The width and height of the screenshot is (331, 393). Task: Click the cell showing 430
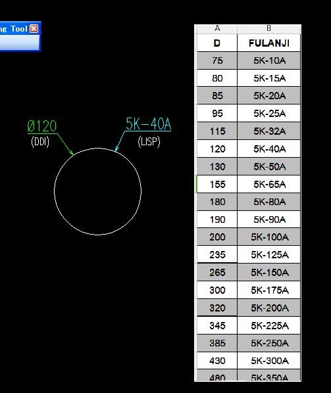coord(217,361)
